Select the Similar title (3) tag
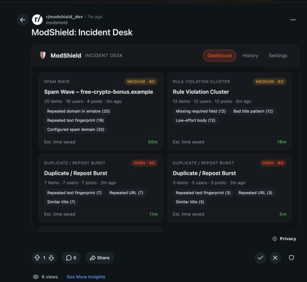307x282 pixels. pyautogui.click(x=190, y=202)
